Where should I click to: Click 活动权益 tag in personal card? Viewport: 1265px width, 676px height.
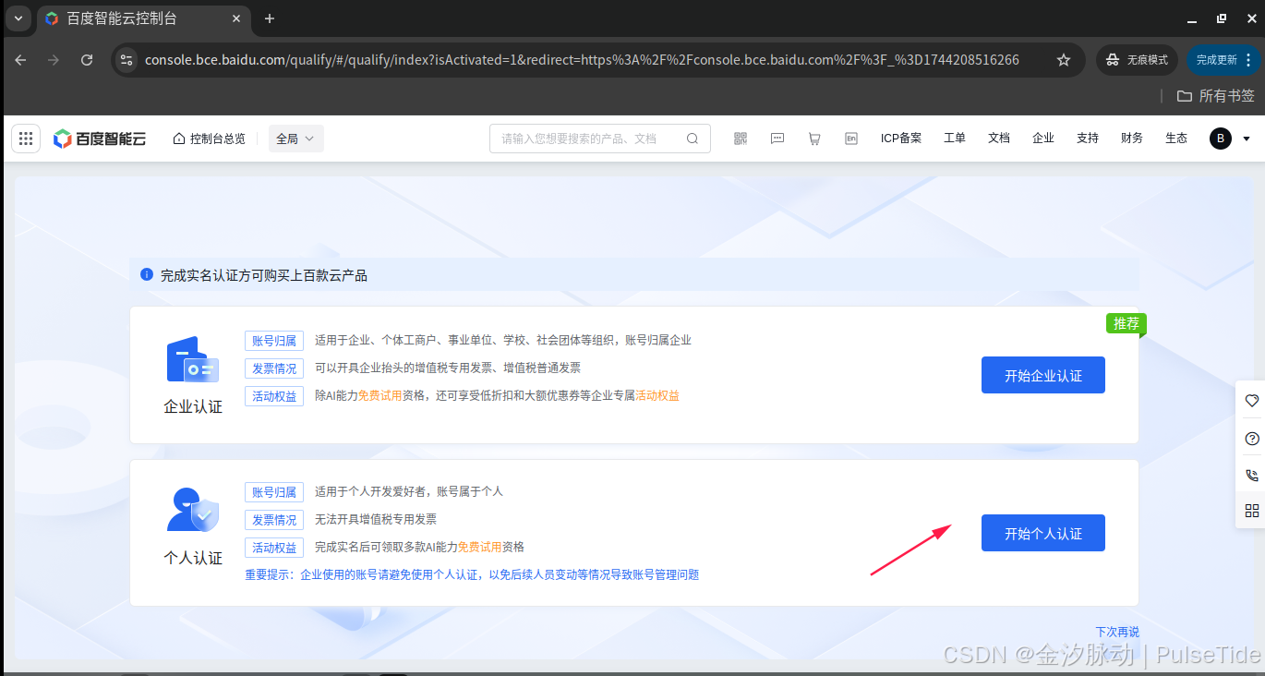pyautogui.click(x=274, y=548)
